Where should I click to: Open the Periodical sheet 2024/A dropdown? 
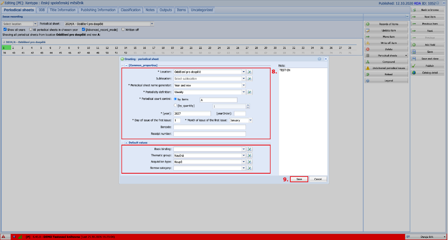click(152, 24)
